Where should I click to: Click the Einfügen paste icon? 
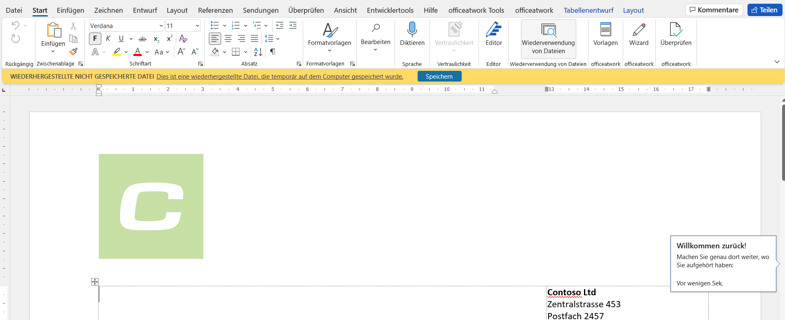(x=53, y=30)
